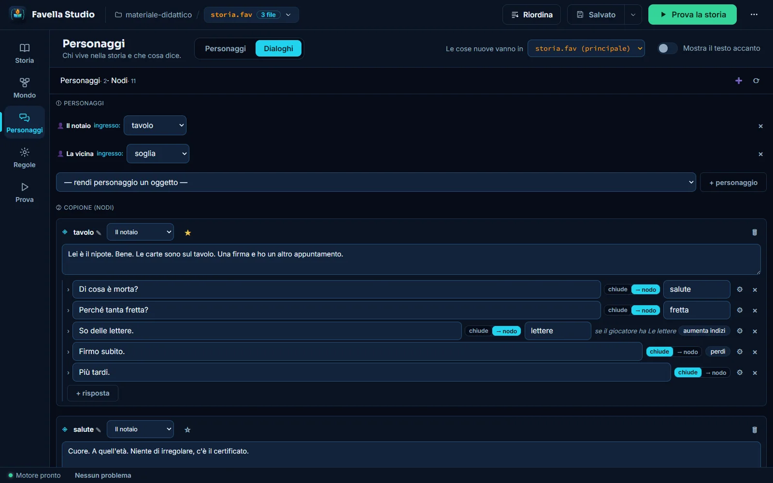Switch to the Personaggi tab
The height and width of the screenshot is (483, 773).
click(225, 48)
